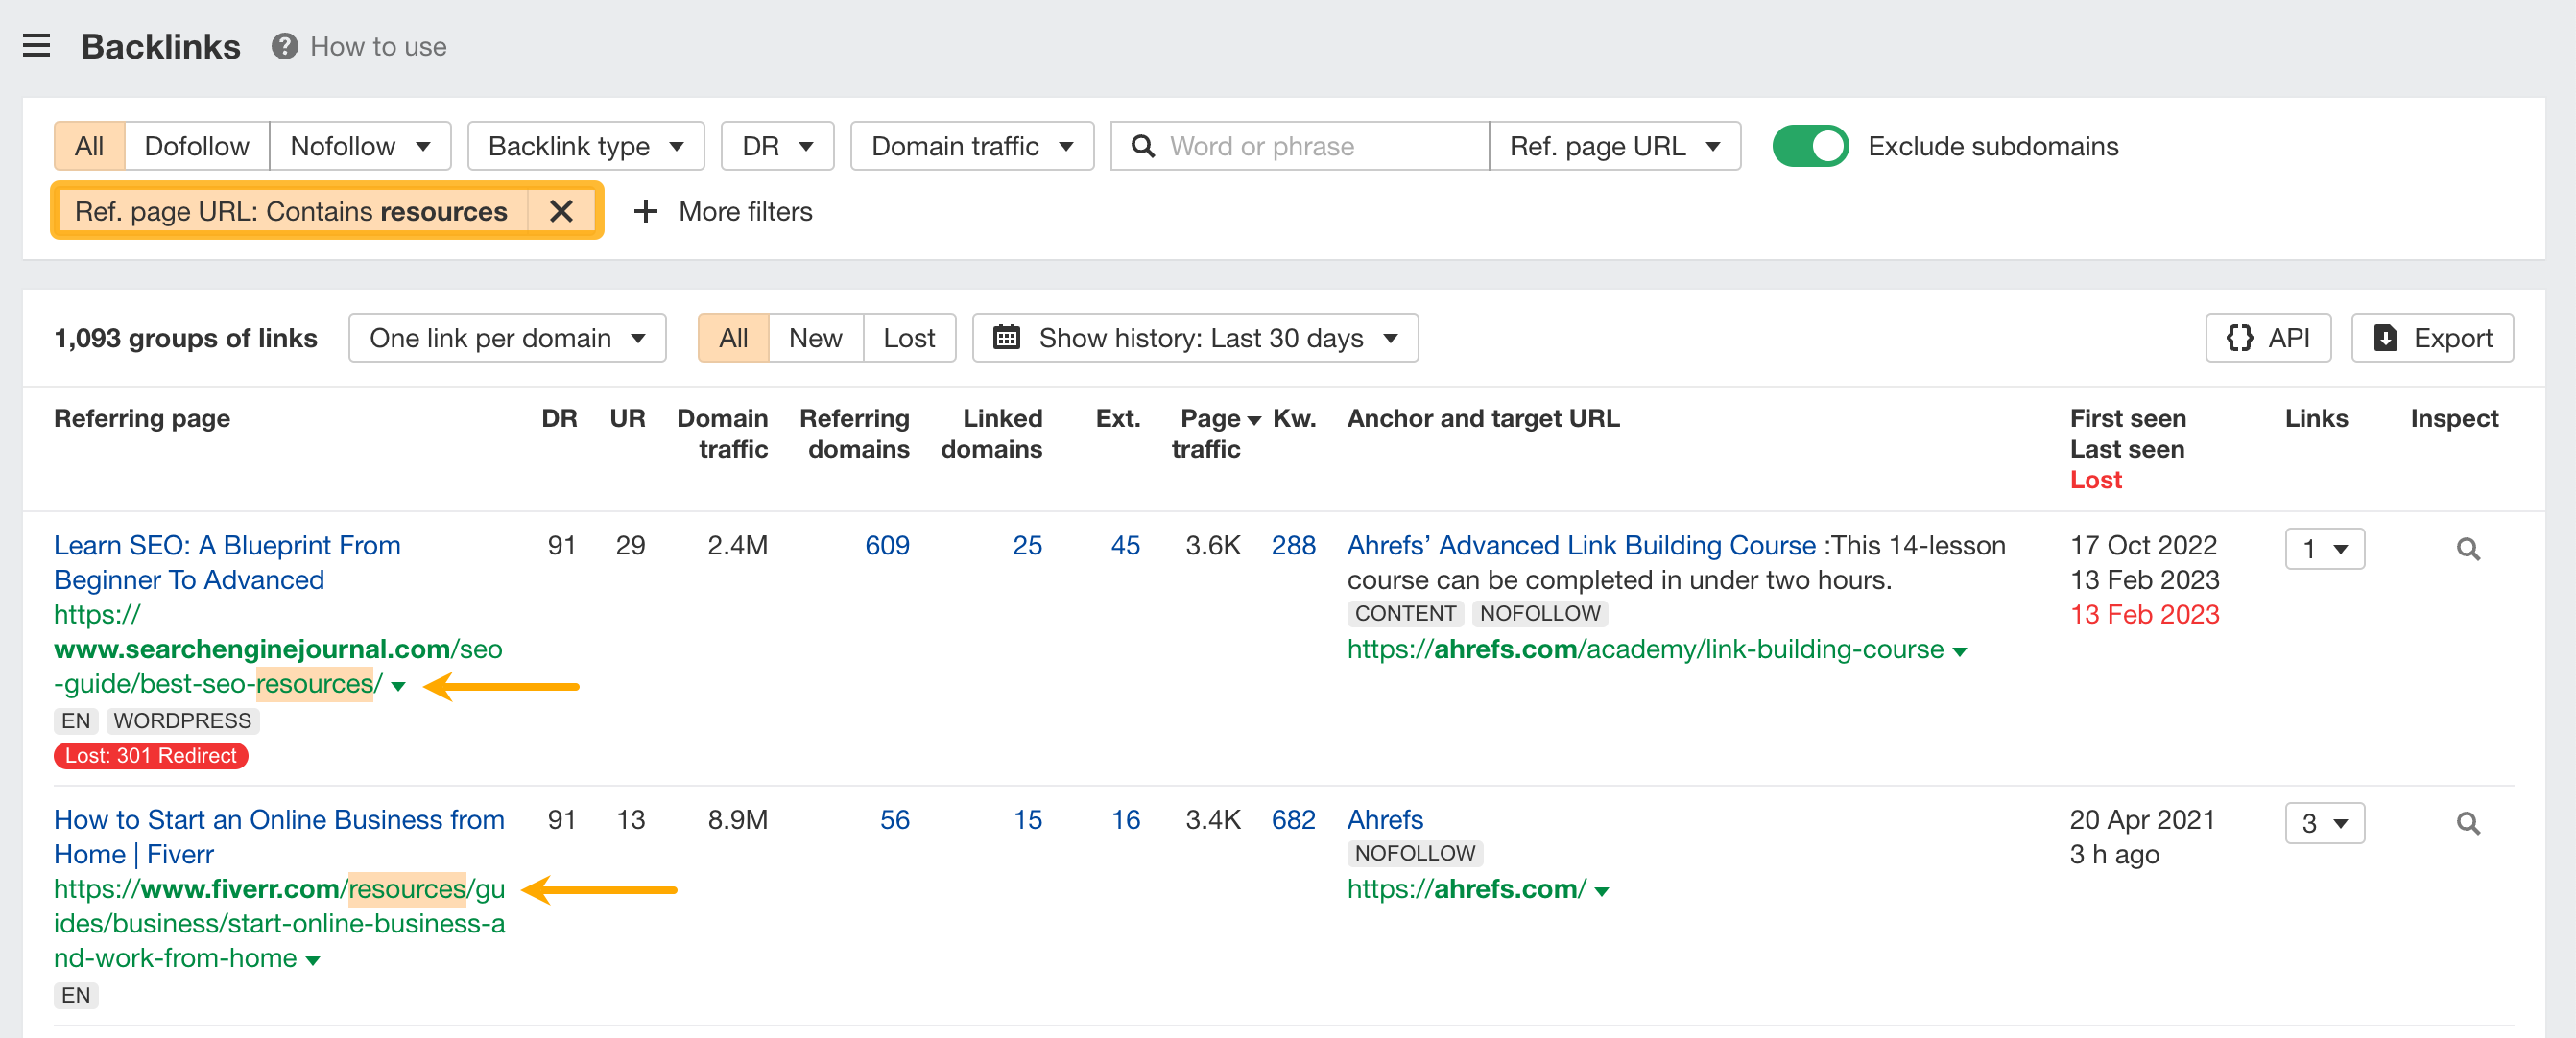Screen dimensions: 2576x1038
Task: Sort by Referring domains column header
Action: click(x=855, y=433)
